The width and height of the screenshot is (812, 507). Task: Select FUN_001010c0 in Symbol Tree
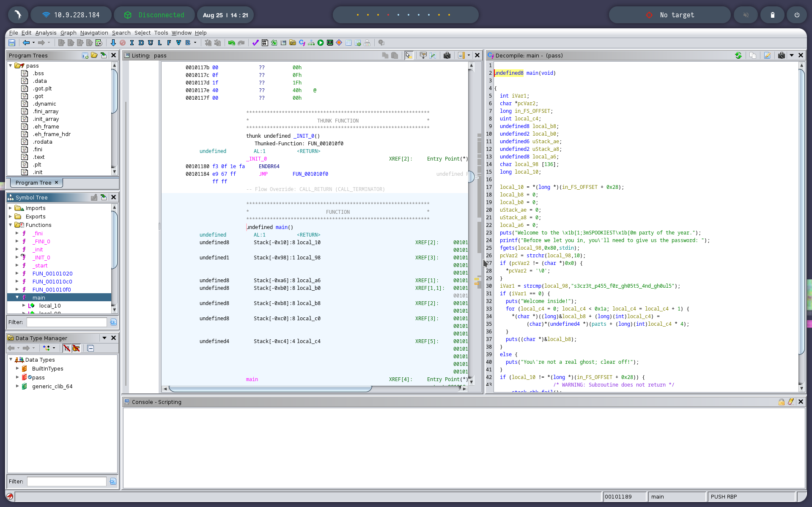[52, 281]
